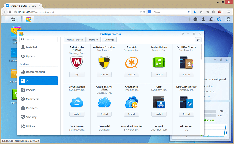Toggle the package sort order icon
The width and height of the screenshot is (234, 144).
(x=198, y=40)
